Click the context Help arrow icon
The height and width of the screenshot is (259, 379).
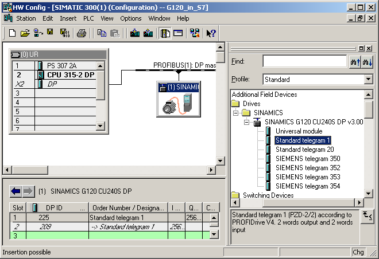click(x=211, y=33)
